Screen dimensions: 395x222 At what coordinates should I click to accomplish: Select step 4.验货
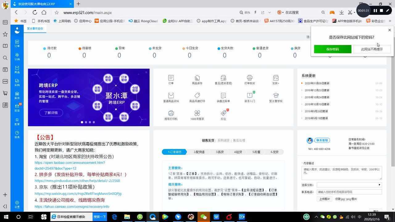[x=238, y=152]
